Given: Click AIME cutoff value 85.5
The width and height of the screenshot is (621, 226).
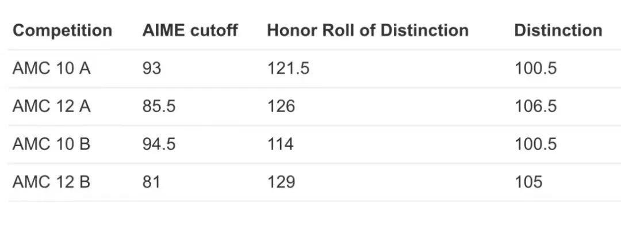Looking at the screenshot, I should [x=159, y=106].
